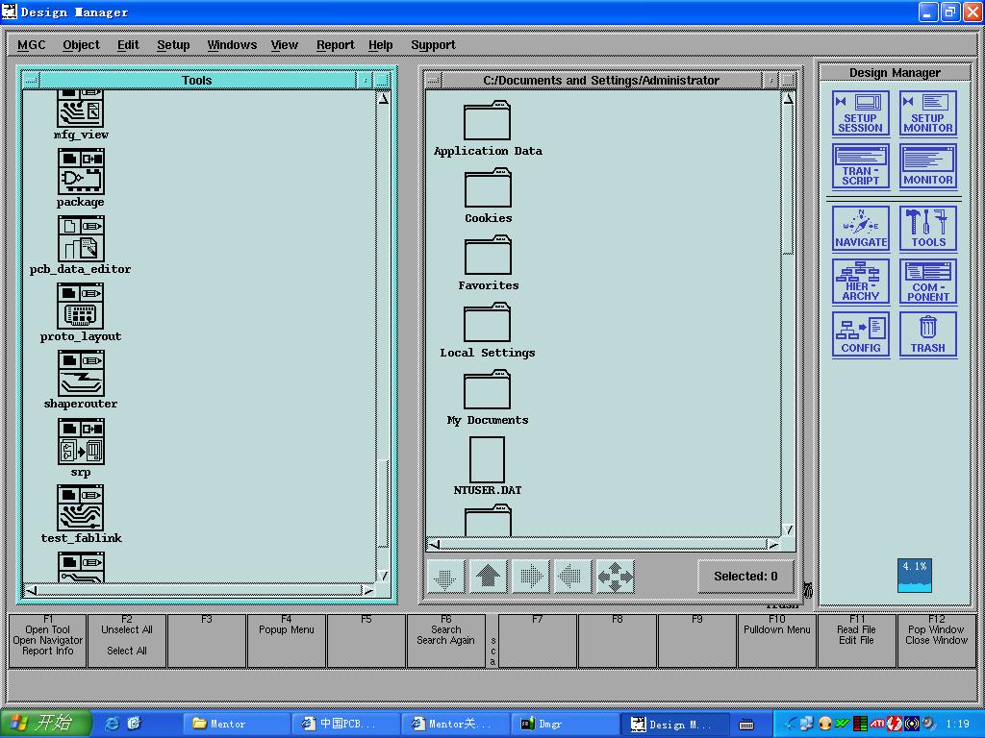985x738 pixels.
Task: Select the proto_layout tool icon
Action: [81, 306]
